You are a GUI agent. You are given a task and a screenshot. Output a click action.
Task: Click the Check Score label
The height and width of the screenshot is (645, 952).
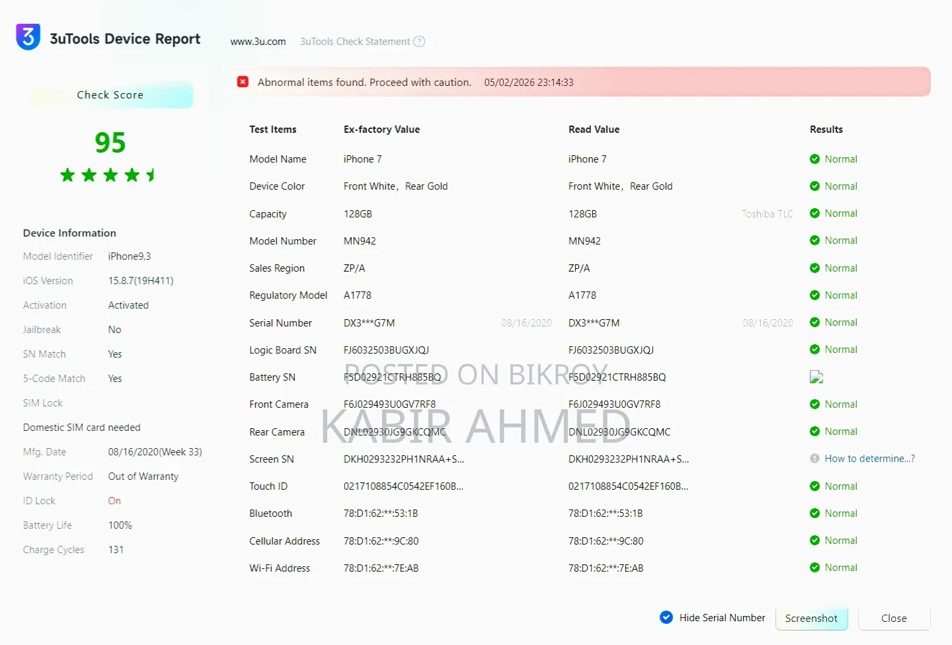click(110, 95)
